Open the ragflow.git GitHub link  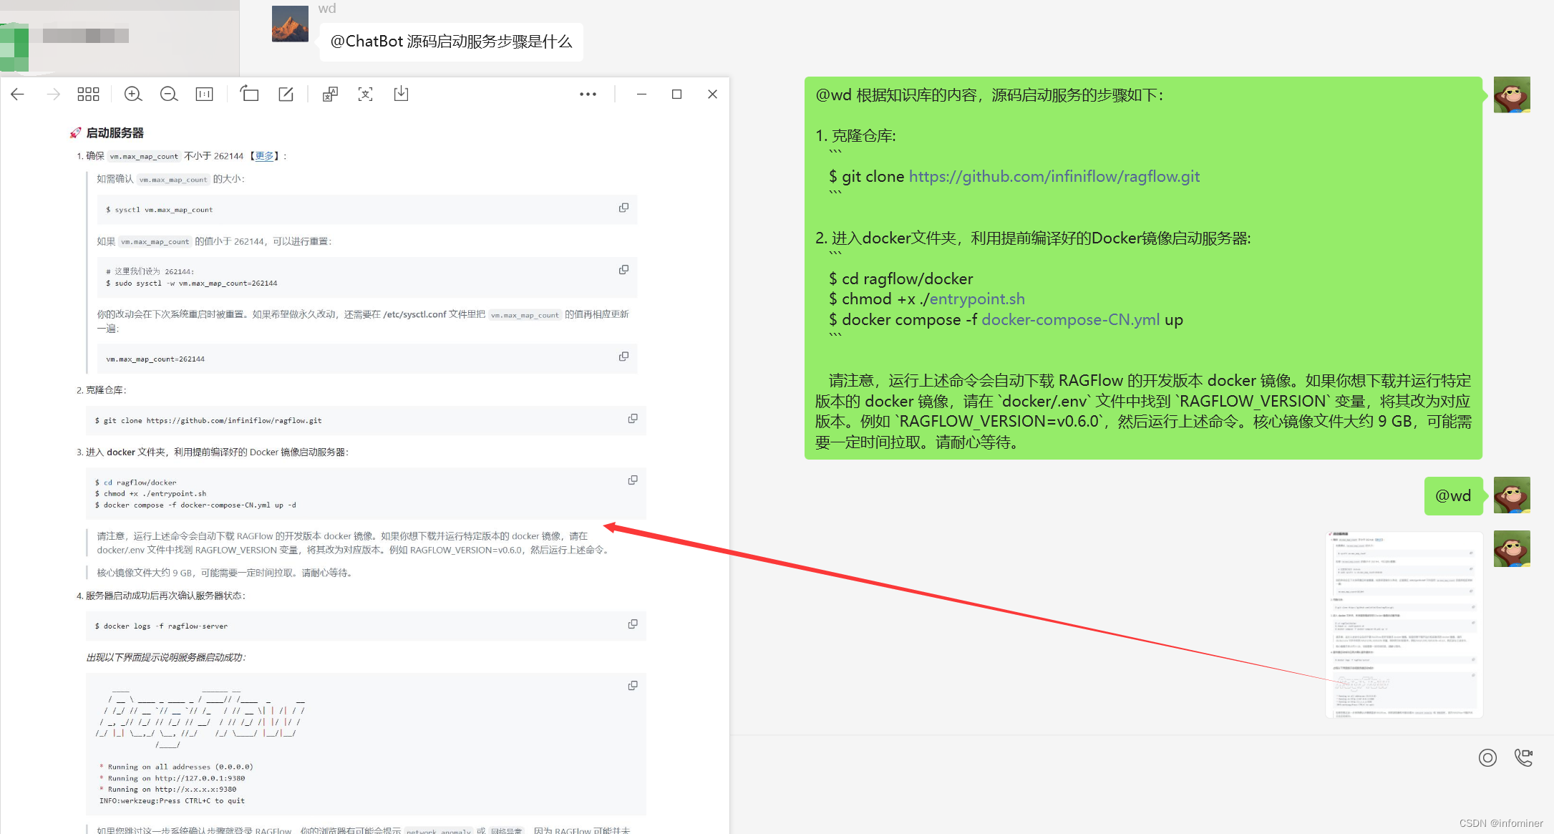(1054, 177)
